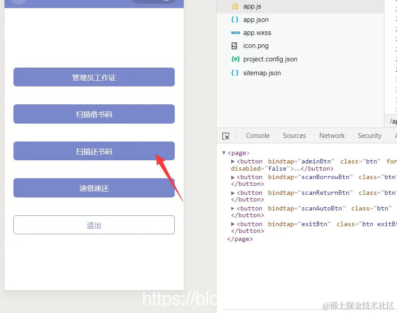397x313 pixels.
Task: Tap the 扫描借书码 button
Action: [x=94, y=114]
